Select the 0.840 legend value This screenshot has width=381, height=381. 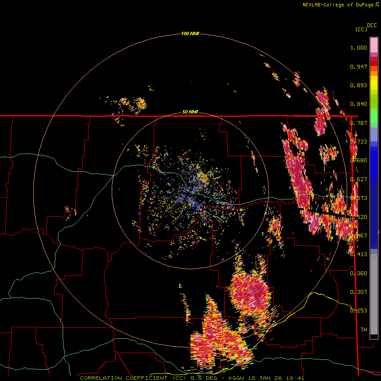[x=359, y=104]
